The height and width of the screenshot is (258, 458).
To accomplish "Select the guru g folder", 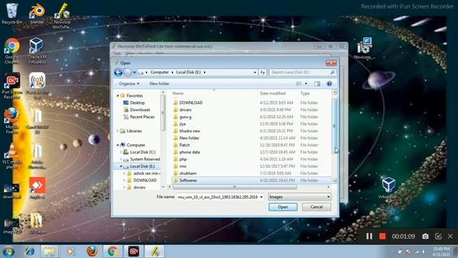I will pyautogui.click(x=185, y=117).
